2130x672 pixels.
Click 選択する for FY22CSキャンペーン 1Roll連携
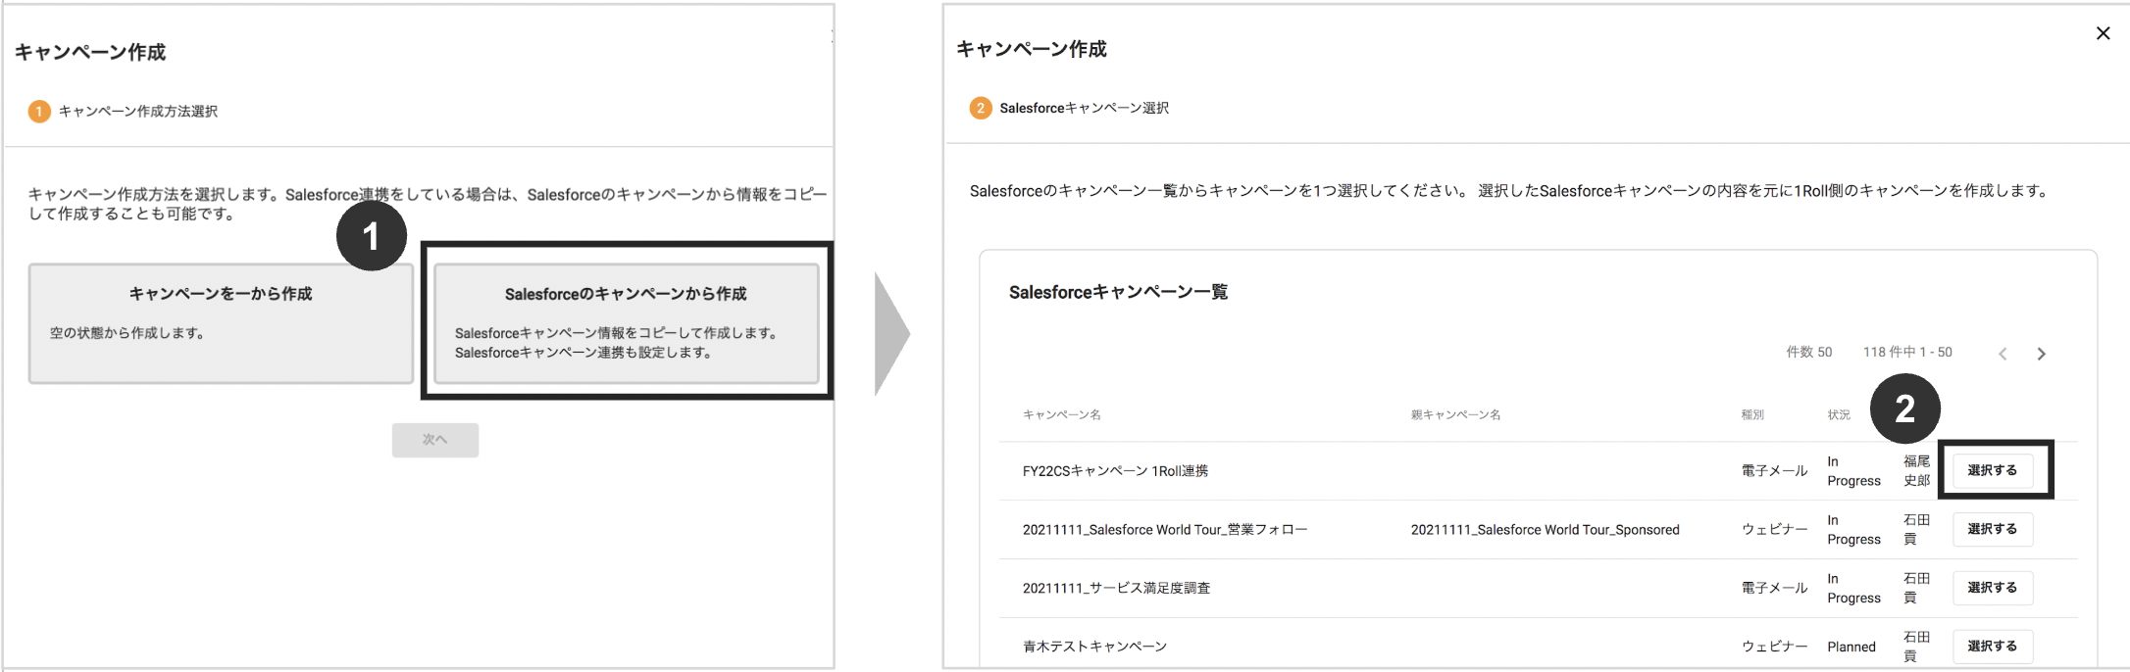click(x=1992, y=470)
